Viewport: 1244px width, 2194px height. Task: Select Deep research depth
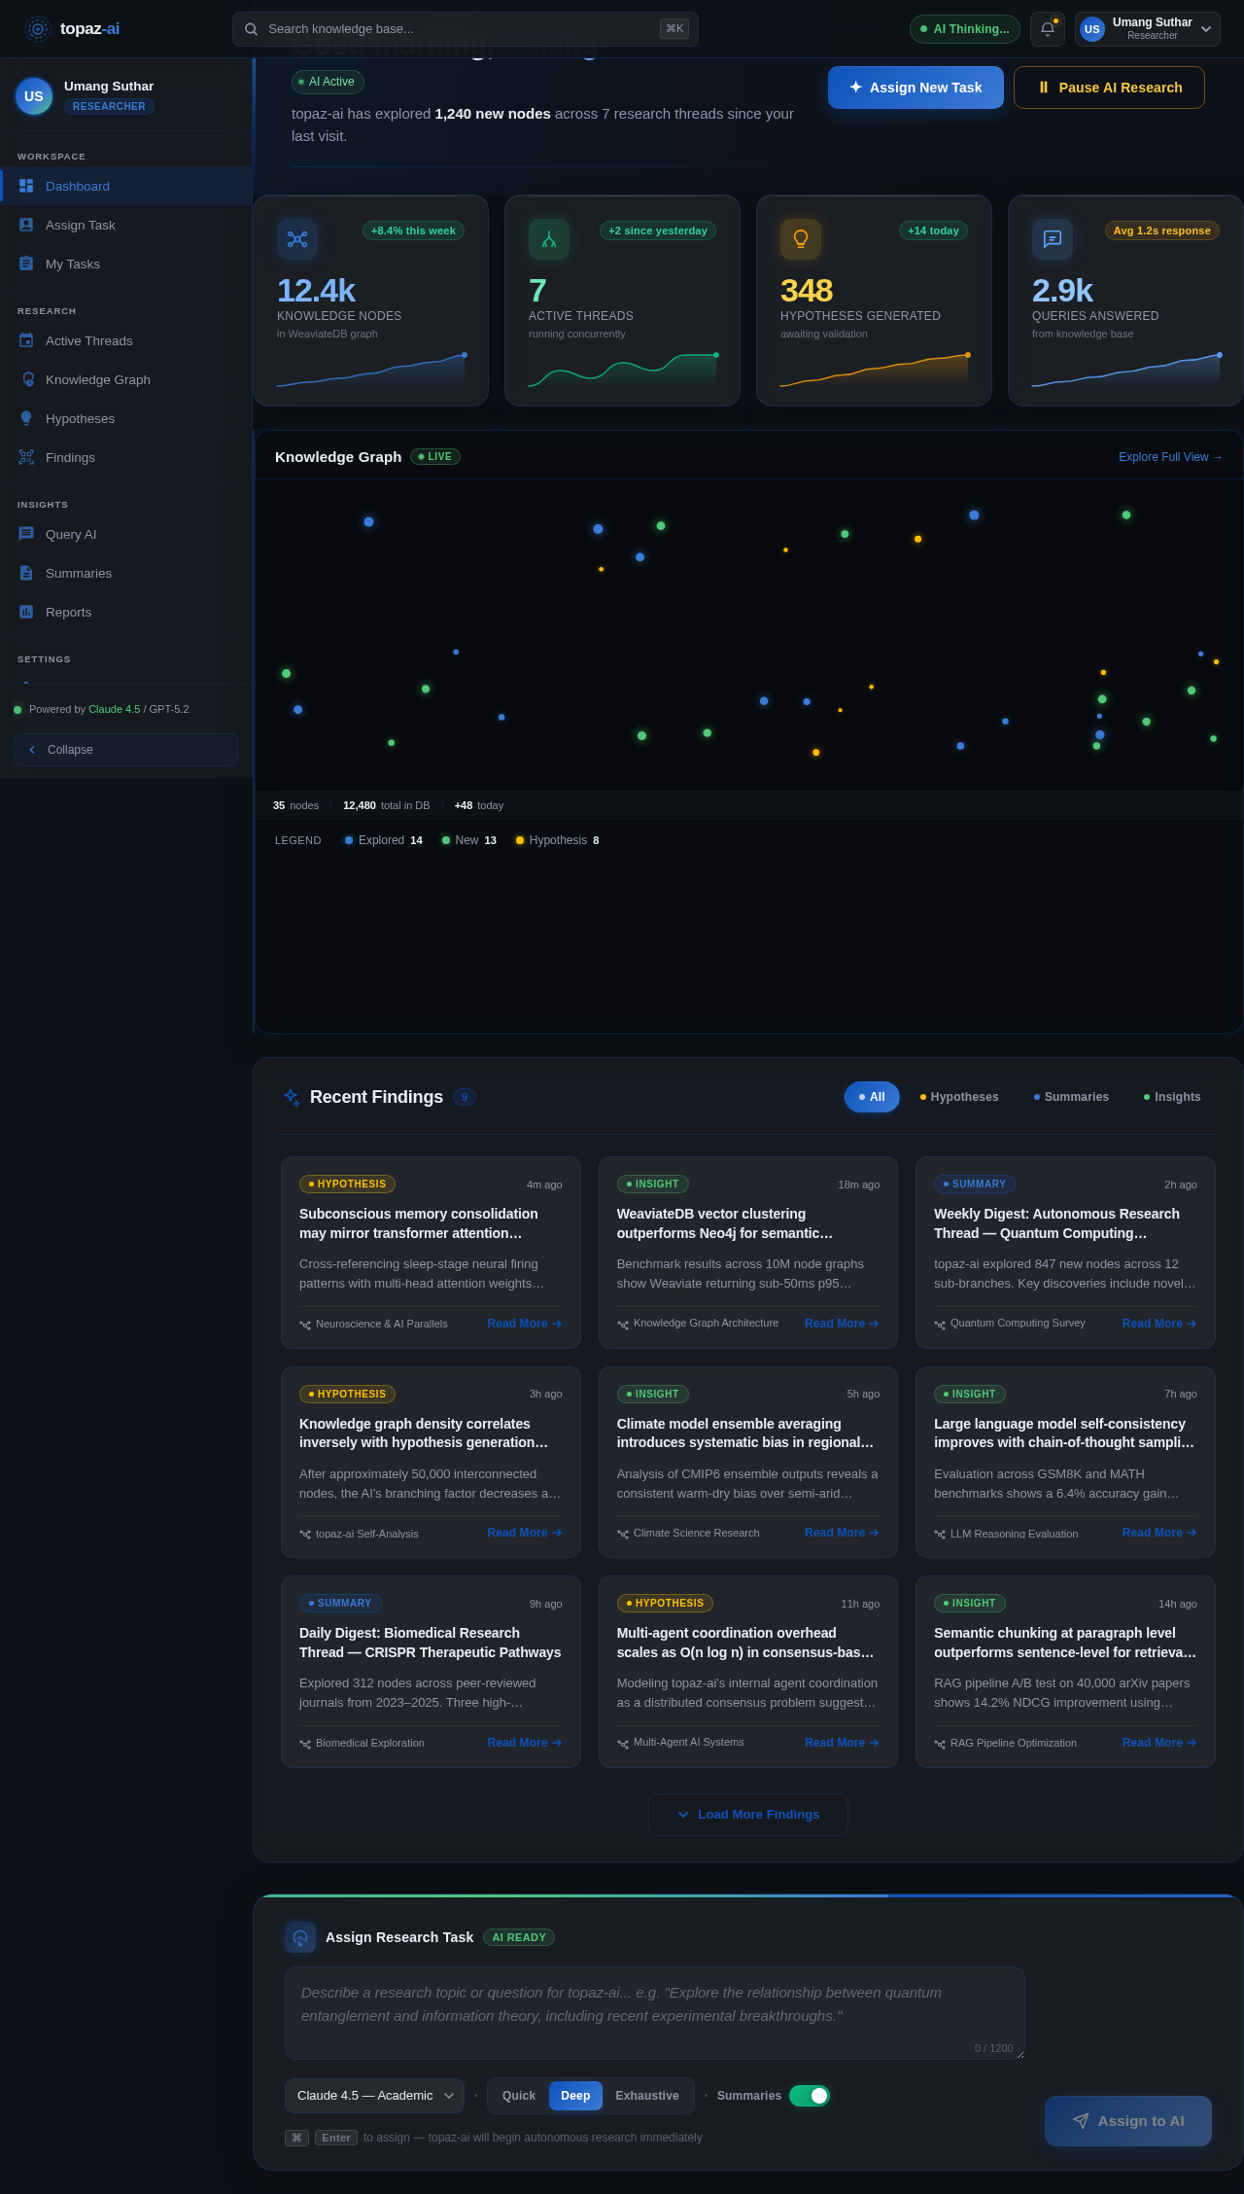(575, 2096)
